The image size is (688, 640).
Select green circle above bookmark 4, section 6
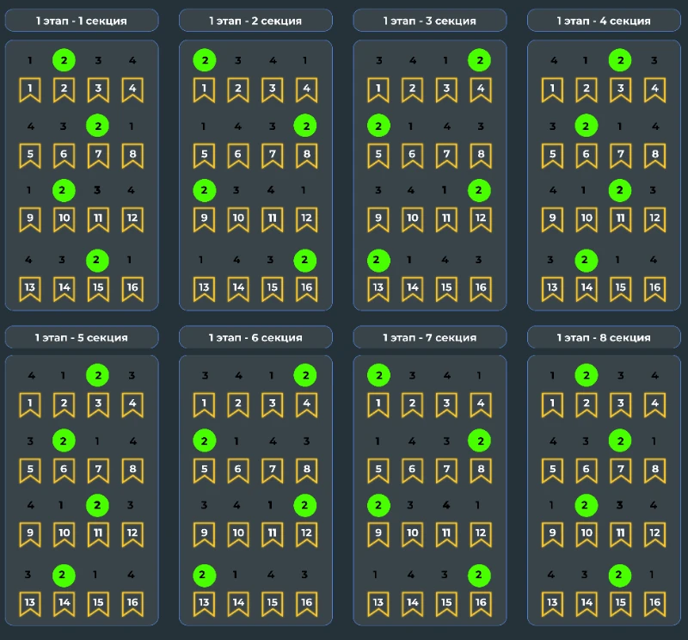(x=305, y=375)
